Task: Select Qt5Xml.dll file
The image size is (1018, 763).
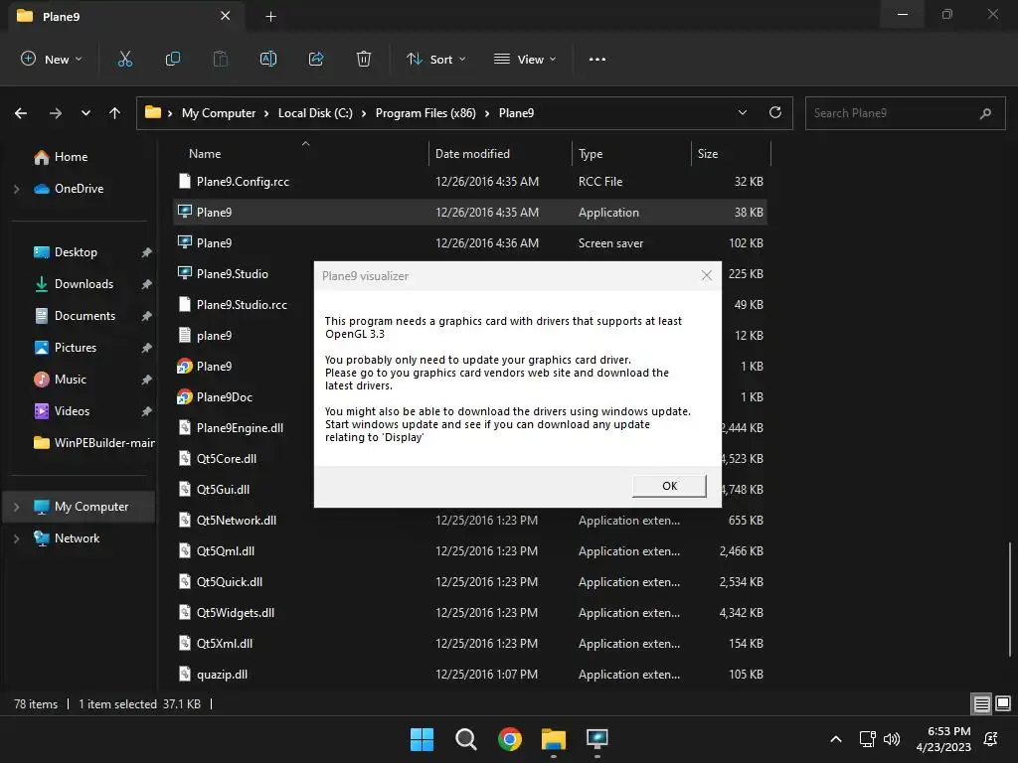Action: [x=469, y=644]
